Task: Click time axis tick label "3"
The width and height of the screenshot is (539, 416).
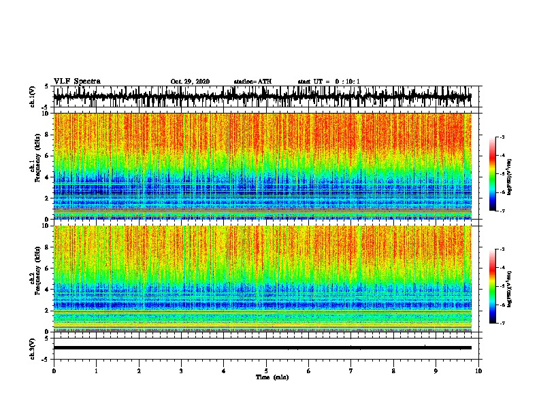Action: (181, 371)
